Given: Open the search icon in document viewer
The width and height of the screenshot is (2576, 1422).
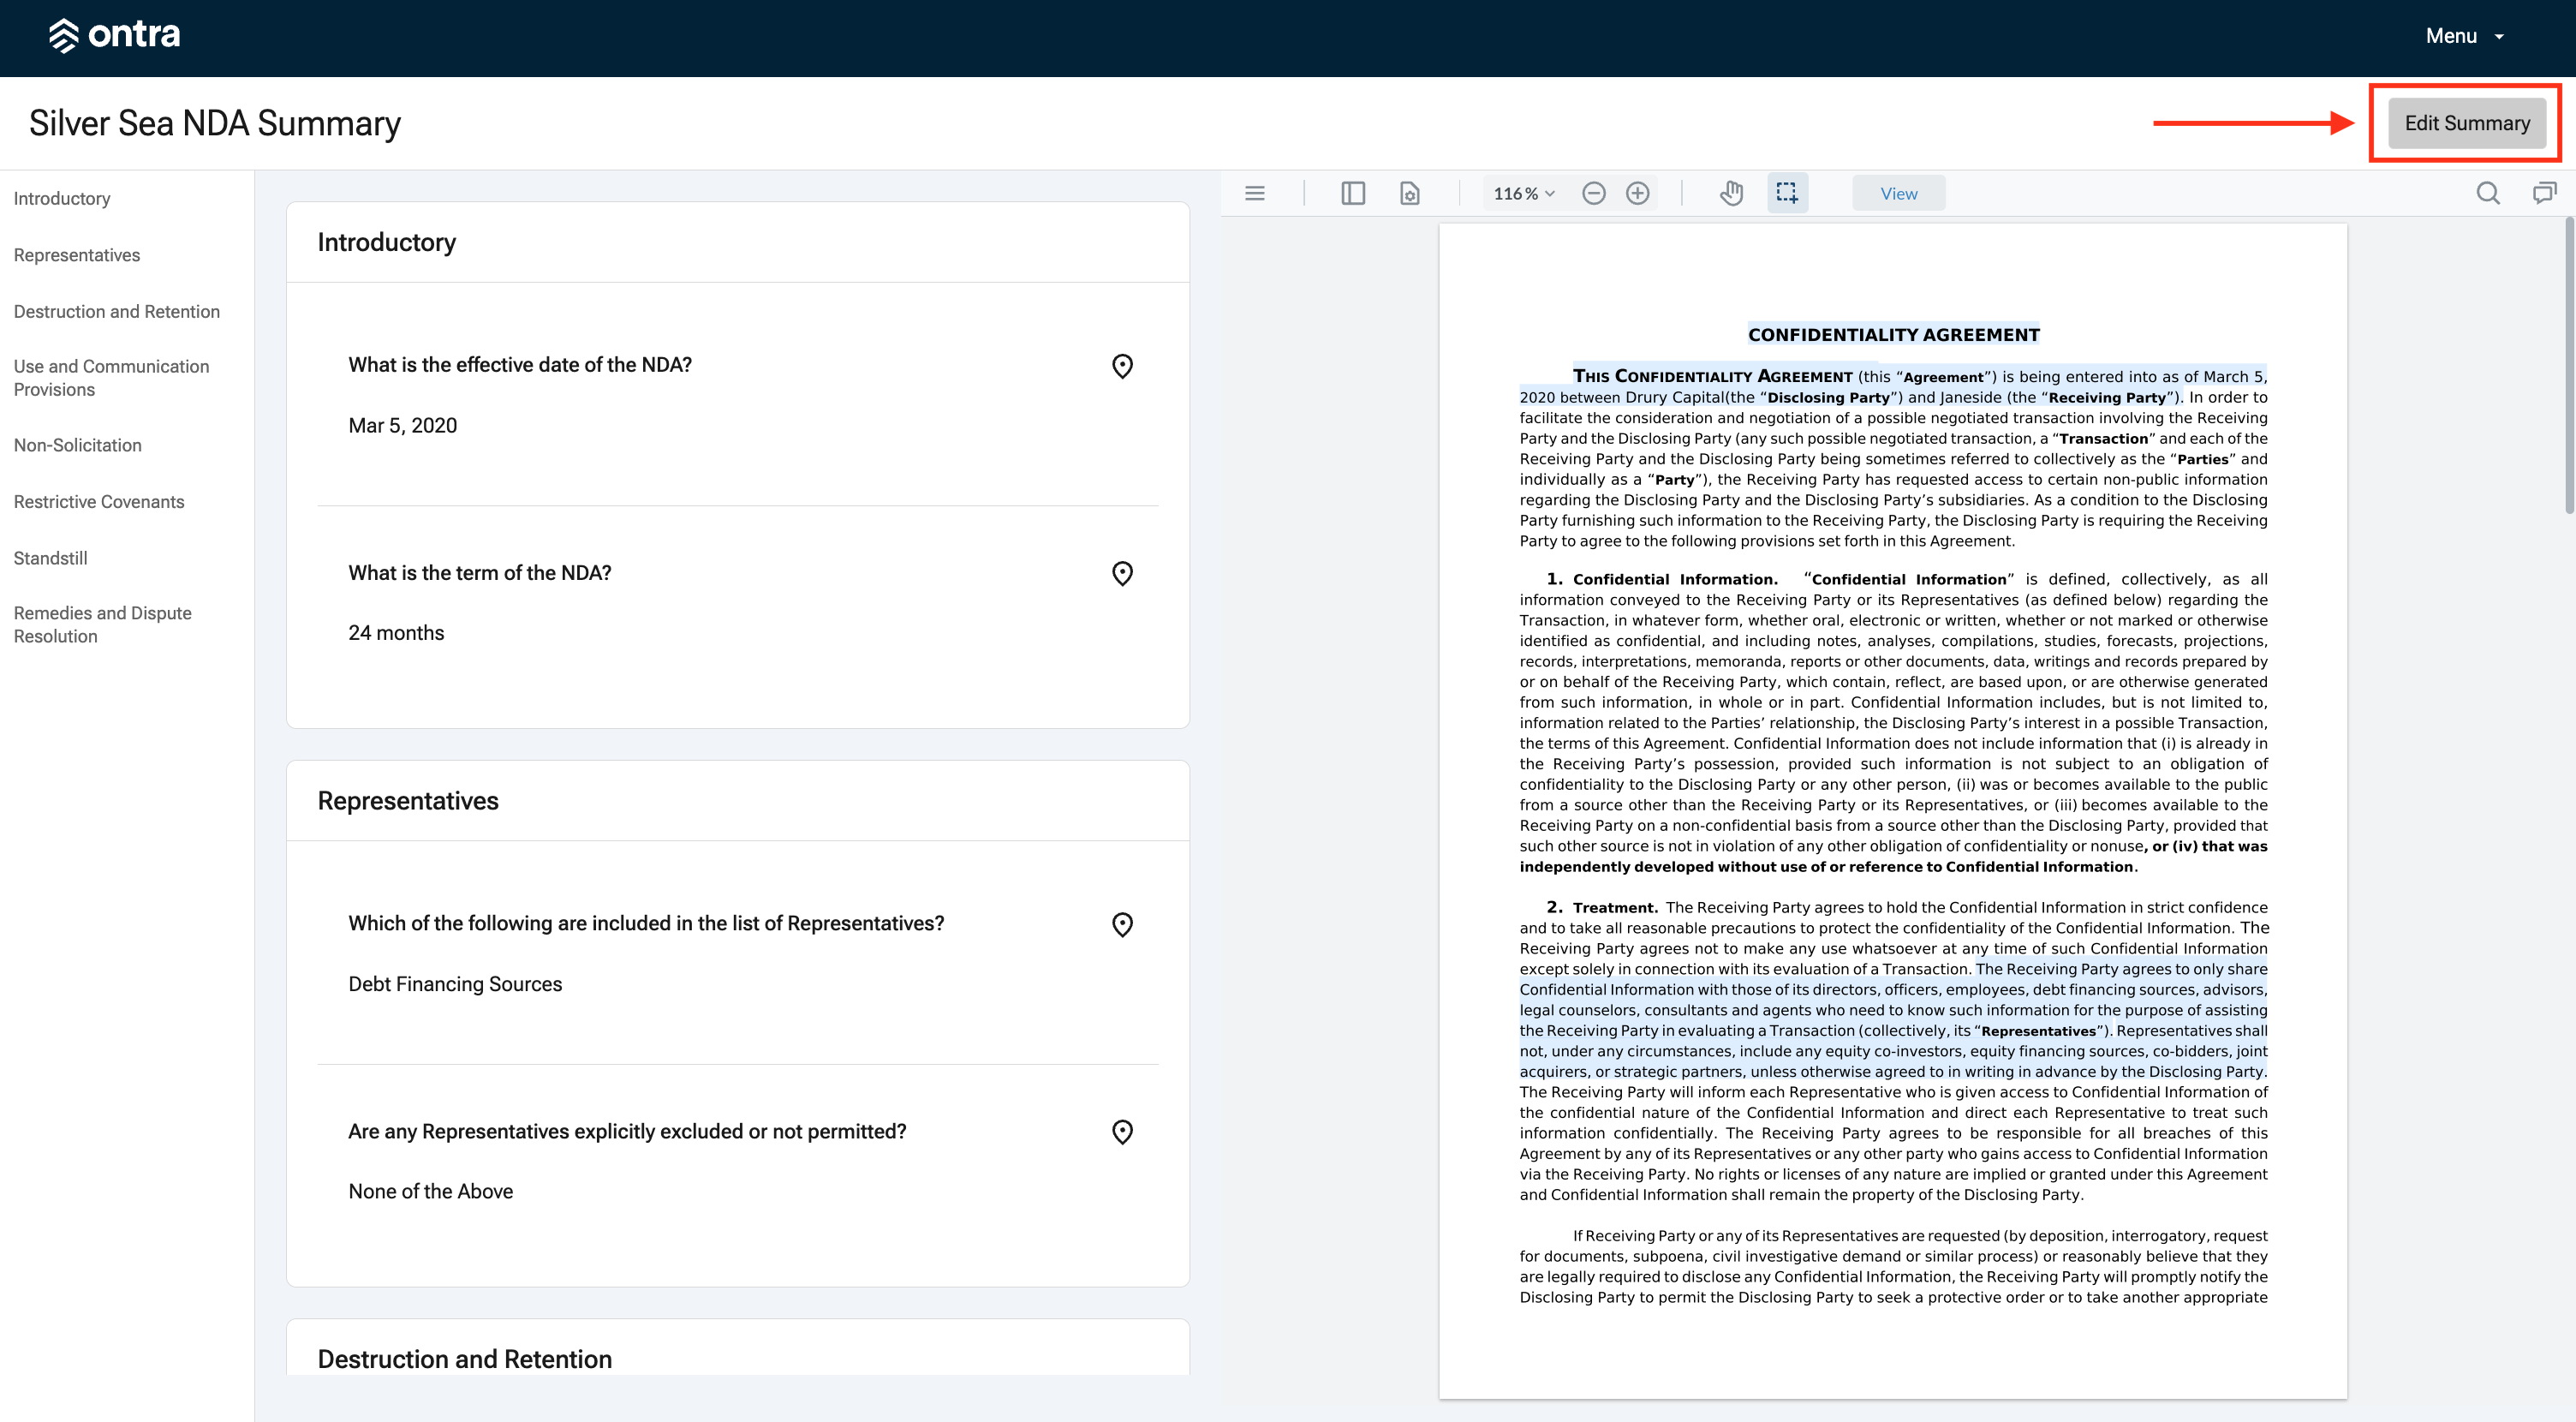Looking at the screenshot, I should point(2488,193).
